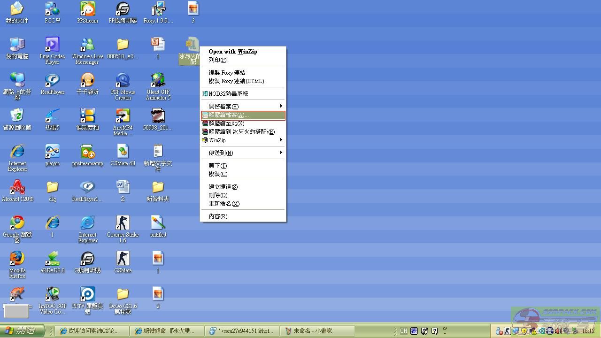Click 內容(R) in the context menu
This screenshot has width=601, height=338.
218,216
